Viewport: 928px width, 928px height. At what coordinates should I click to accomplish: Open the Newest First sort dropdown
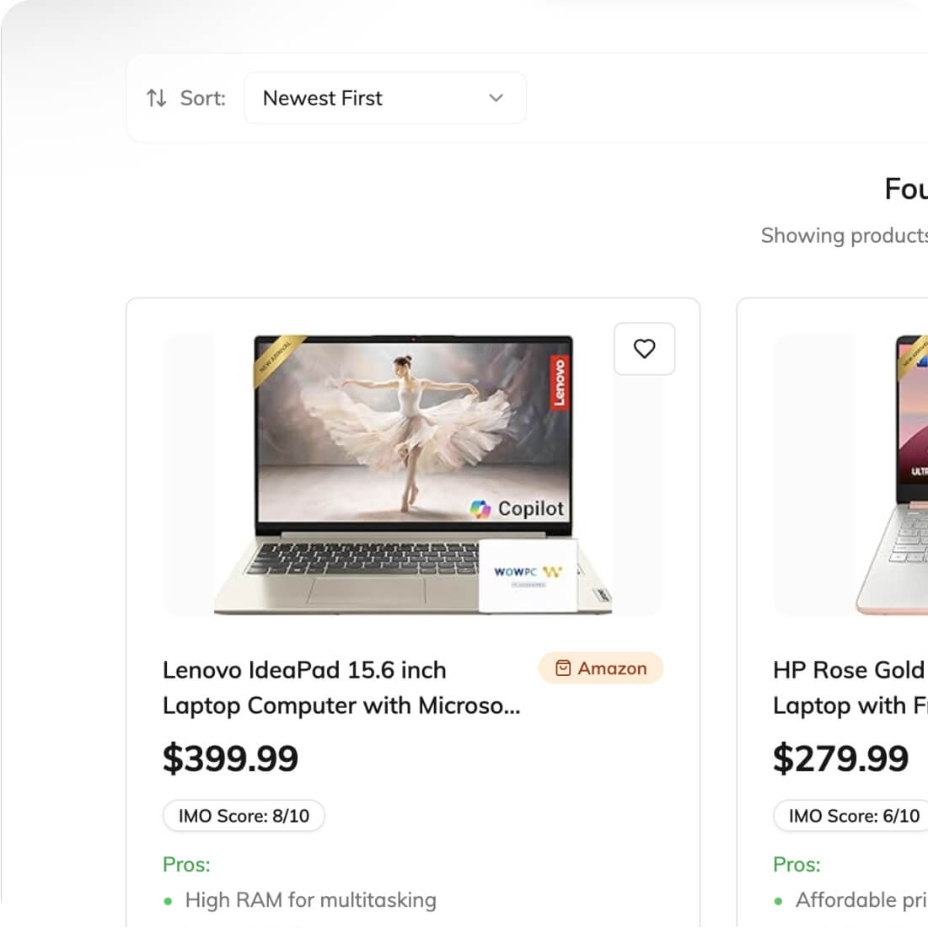click(384, 99)
